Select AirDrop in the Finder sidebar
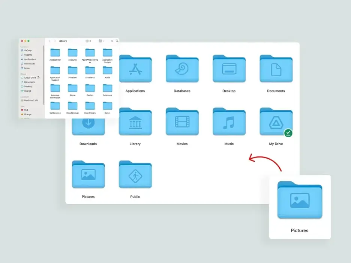 pyautogui.click(x=26, y=51)
